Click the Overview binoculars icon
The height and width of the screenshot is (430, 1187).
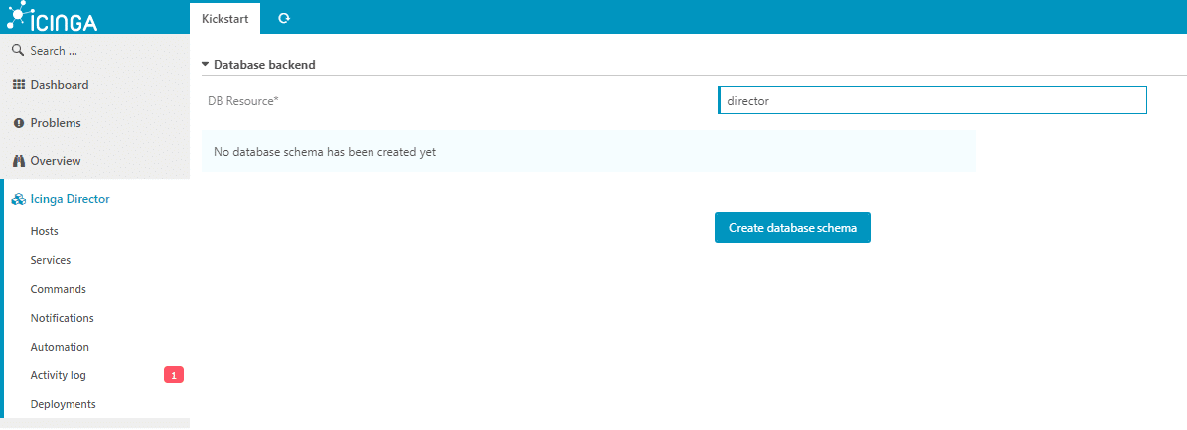coord(20,161)
